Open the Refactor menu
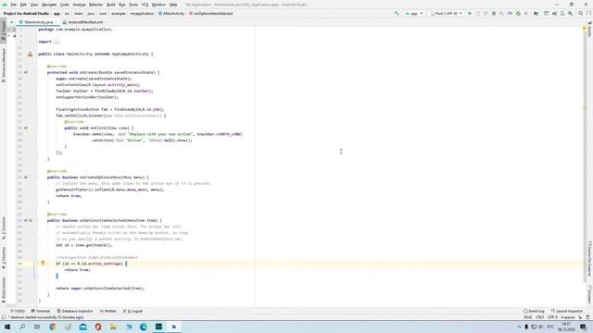The image size is (593, 333). (x=96, y=5)
